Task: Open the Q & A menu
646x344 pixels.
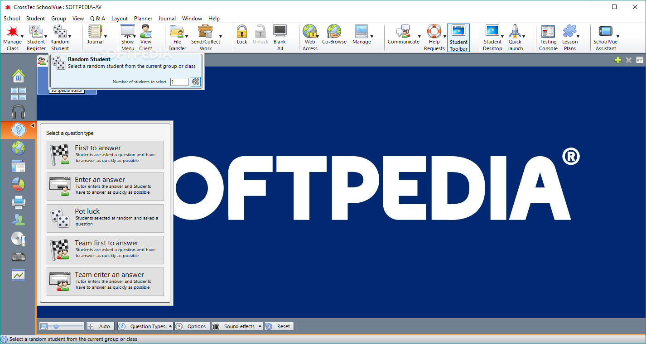Action: point(97,19)
